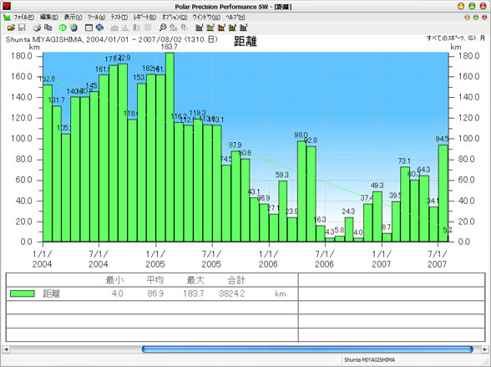The height and width of the screenshot is (367, 491).
Task: Click the 合計 column header
Action: pos(236,280)
